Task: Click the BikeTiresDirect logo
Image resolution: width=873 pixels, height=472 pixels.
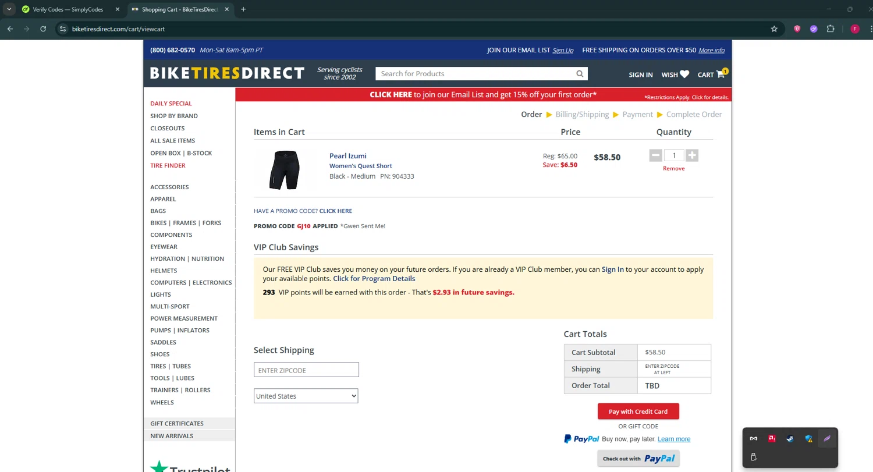Action: pos(227,73)
